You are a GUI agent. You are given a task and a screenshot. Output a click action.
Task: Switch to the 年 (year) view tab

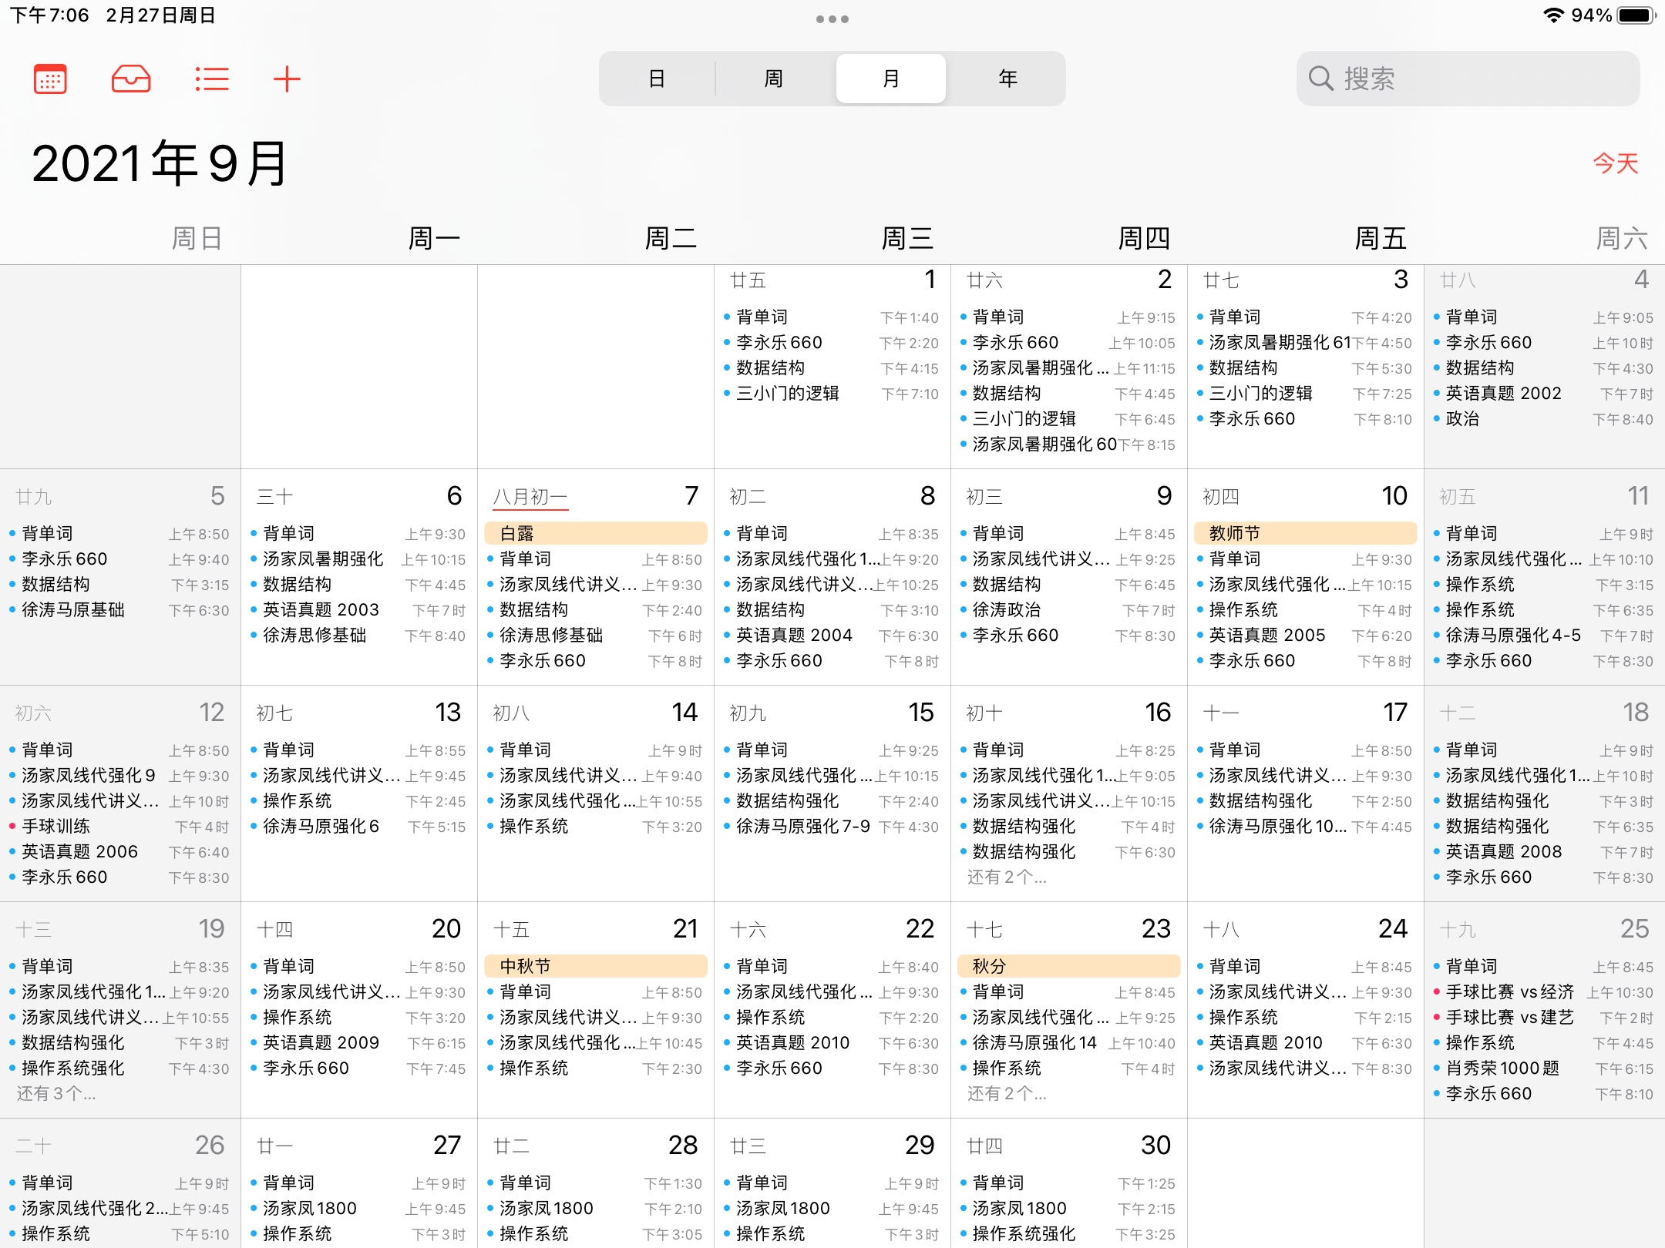1007,79
